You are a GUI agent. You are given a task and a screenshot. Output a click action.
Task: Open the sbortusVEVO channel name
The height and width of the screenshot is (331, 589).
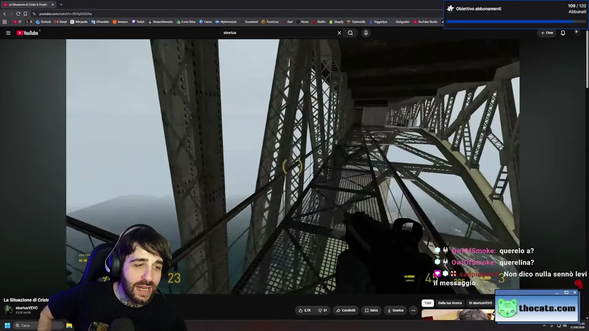pyautogui.click(x=27, y=308)
